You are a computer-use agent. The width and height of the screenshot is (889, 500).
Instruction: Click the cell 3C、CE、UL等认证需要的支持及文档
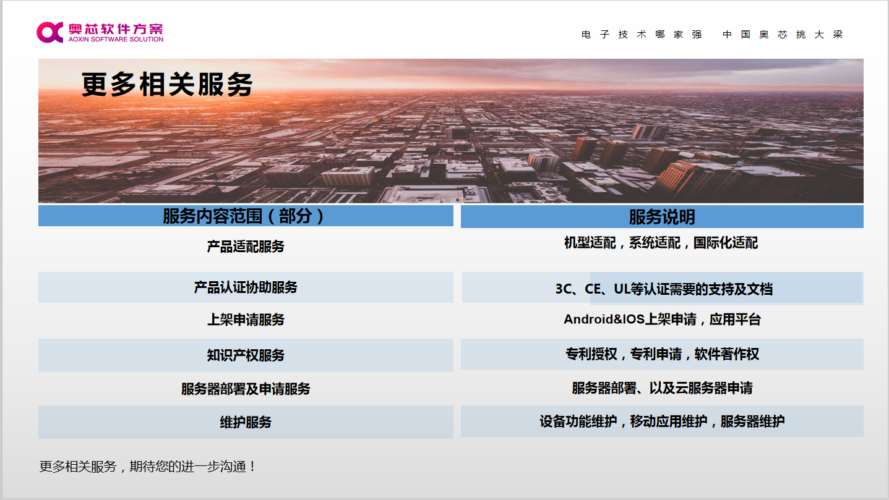coord(662,289)
